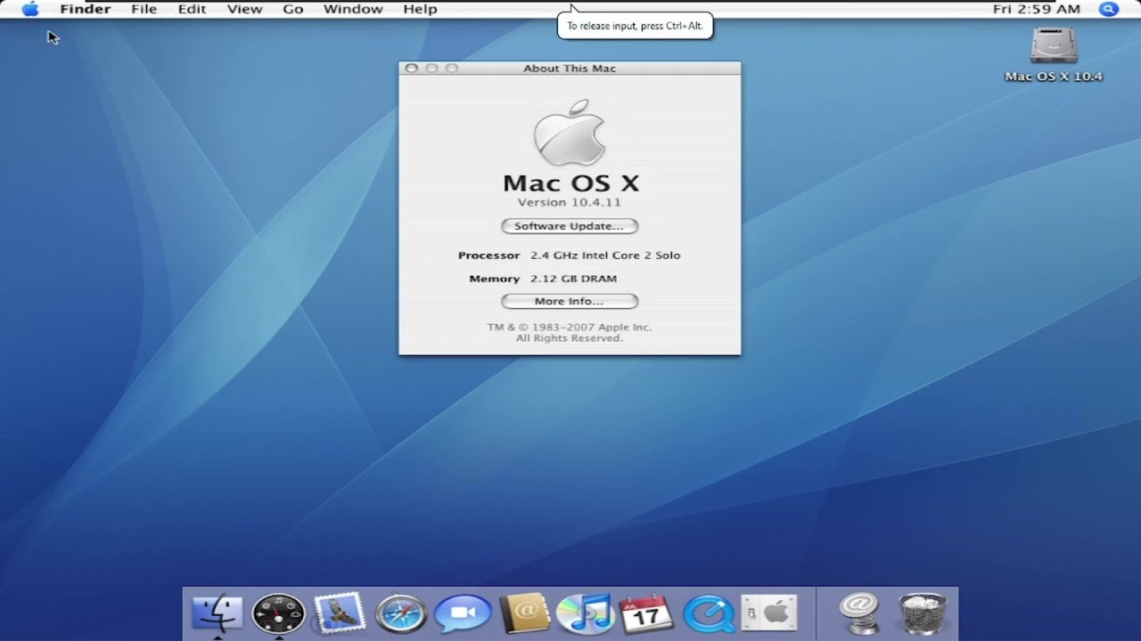Image resolution: width=1141 pixels, height=641 pixels.
Task: Click the Version 10.4.11 text
Action: [570, 203]
